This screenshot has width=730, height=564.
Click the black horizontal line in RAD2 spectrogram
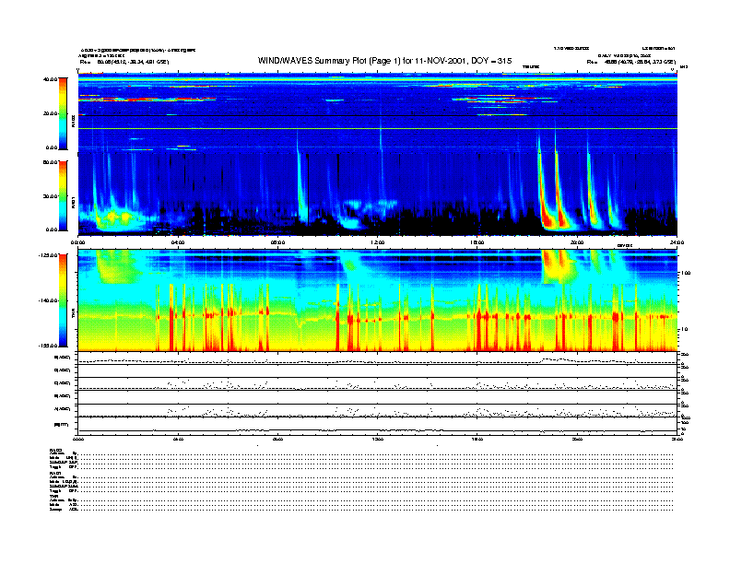tap(377, 115)
